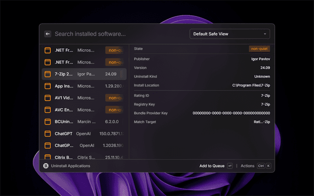
Task: Click the app icon on the AV1 Vid... row
Action: coord(48,98)
